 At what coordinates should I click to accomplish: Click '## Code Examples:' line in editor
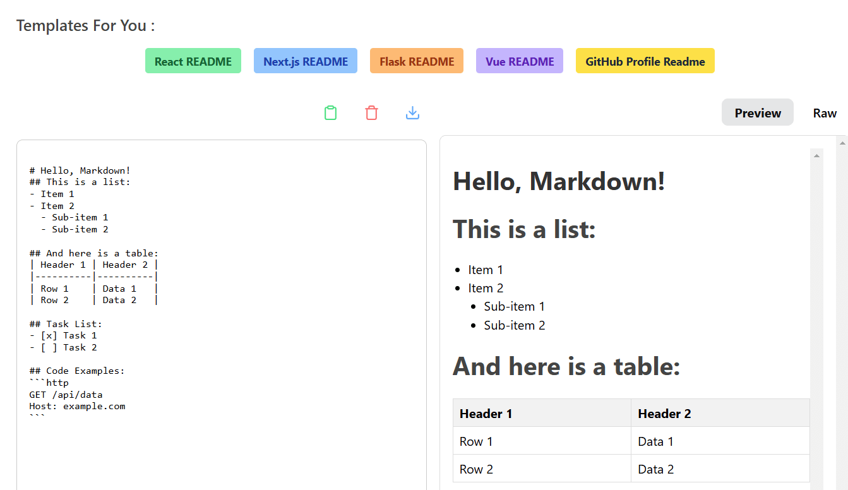point(77,371)
